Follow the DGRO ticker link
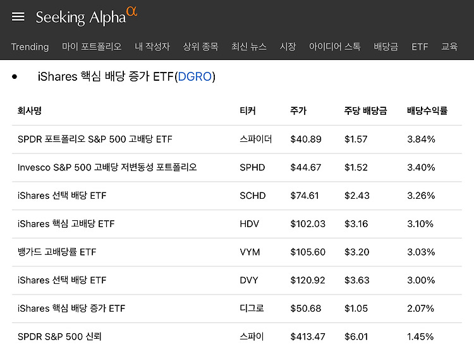This screenshot has width=474, height=359. click(x=195, y=76)
